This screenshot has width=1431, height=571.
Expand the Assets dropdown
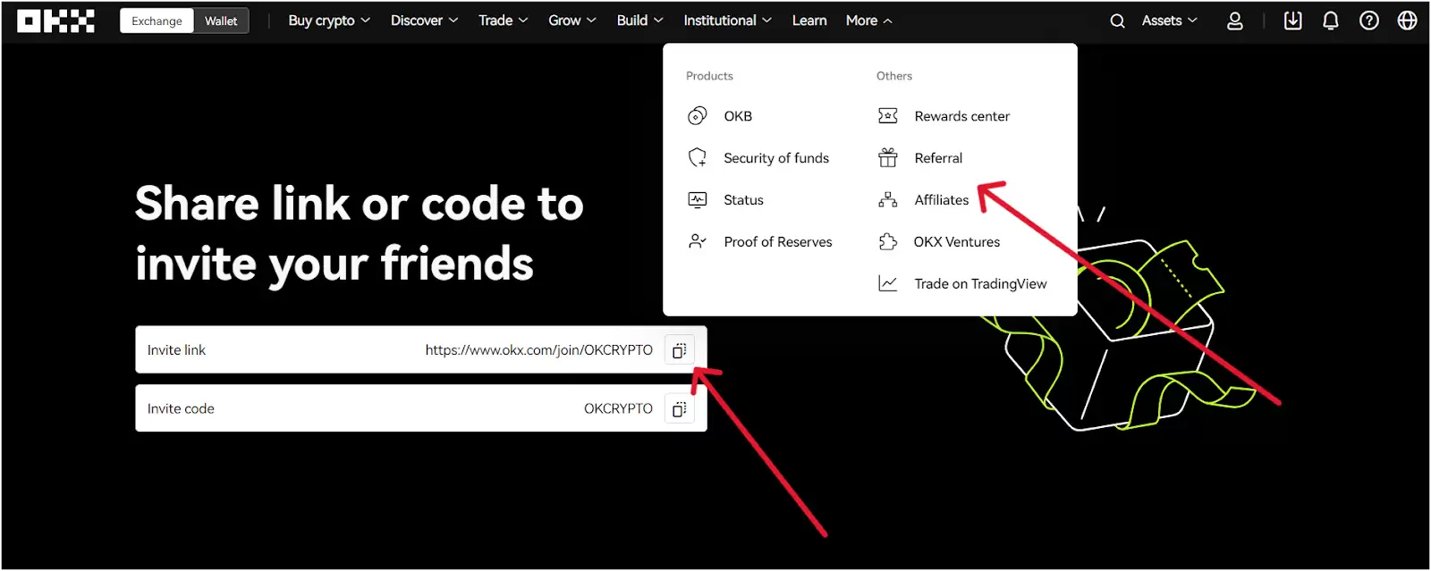1169,21
